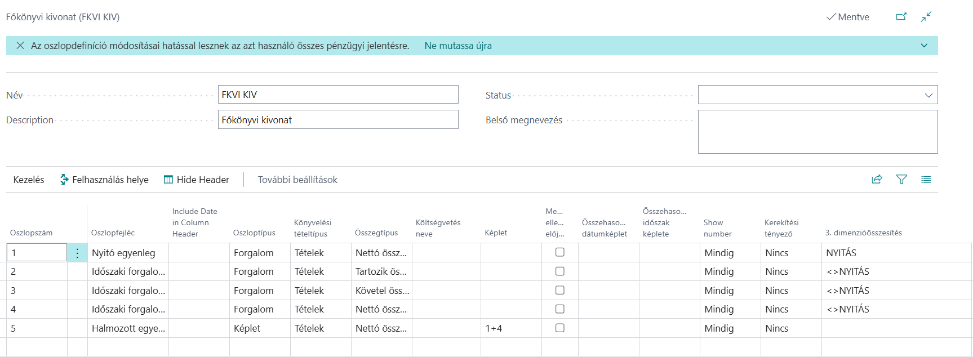Collapse the page with arrows icon
973x357 pixels.
tap(926, 17)
